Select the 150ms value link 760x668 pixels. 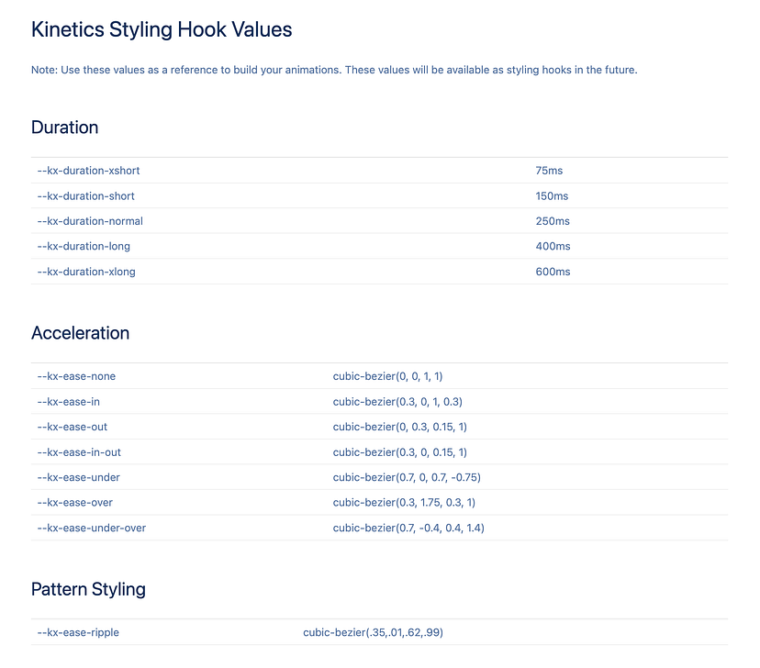pyautogui.click(x=551, y=196)
